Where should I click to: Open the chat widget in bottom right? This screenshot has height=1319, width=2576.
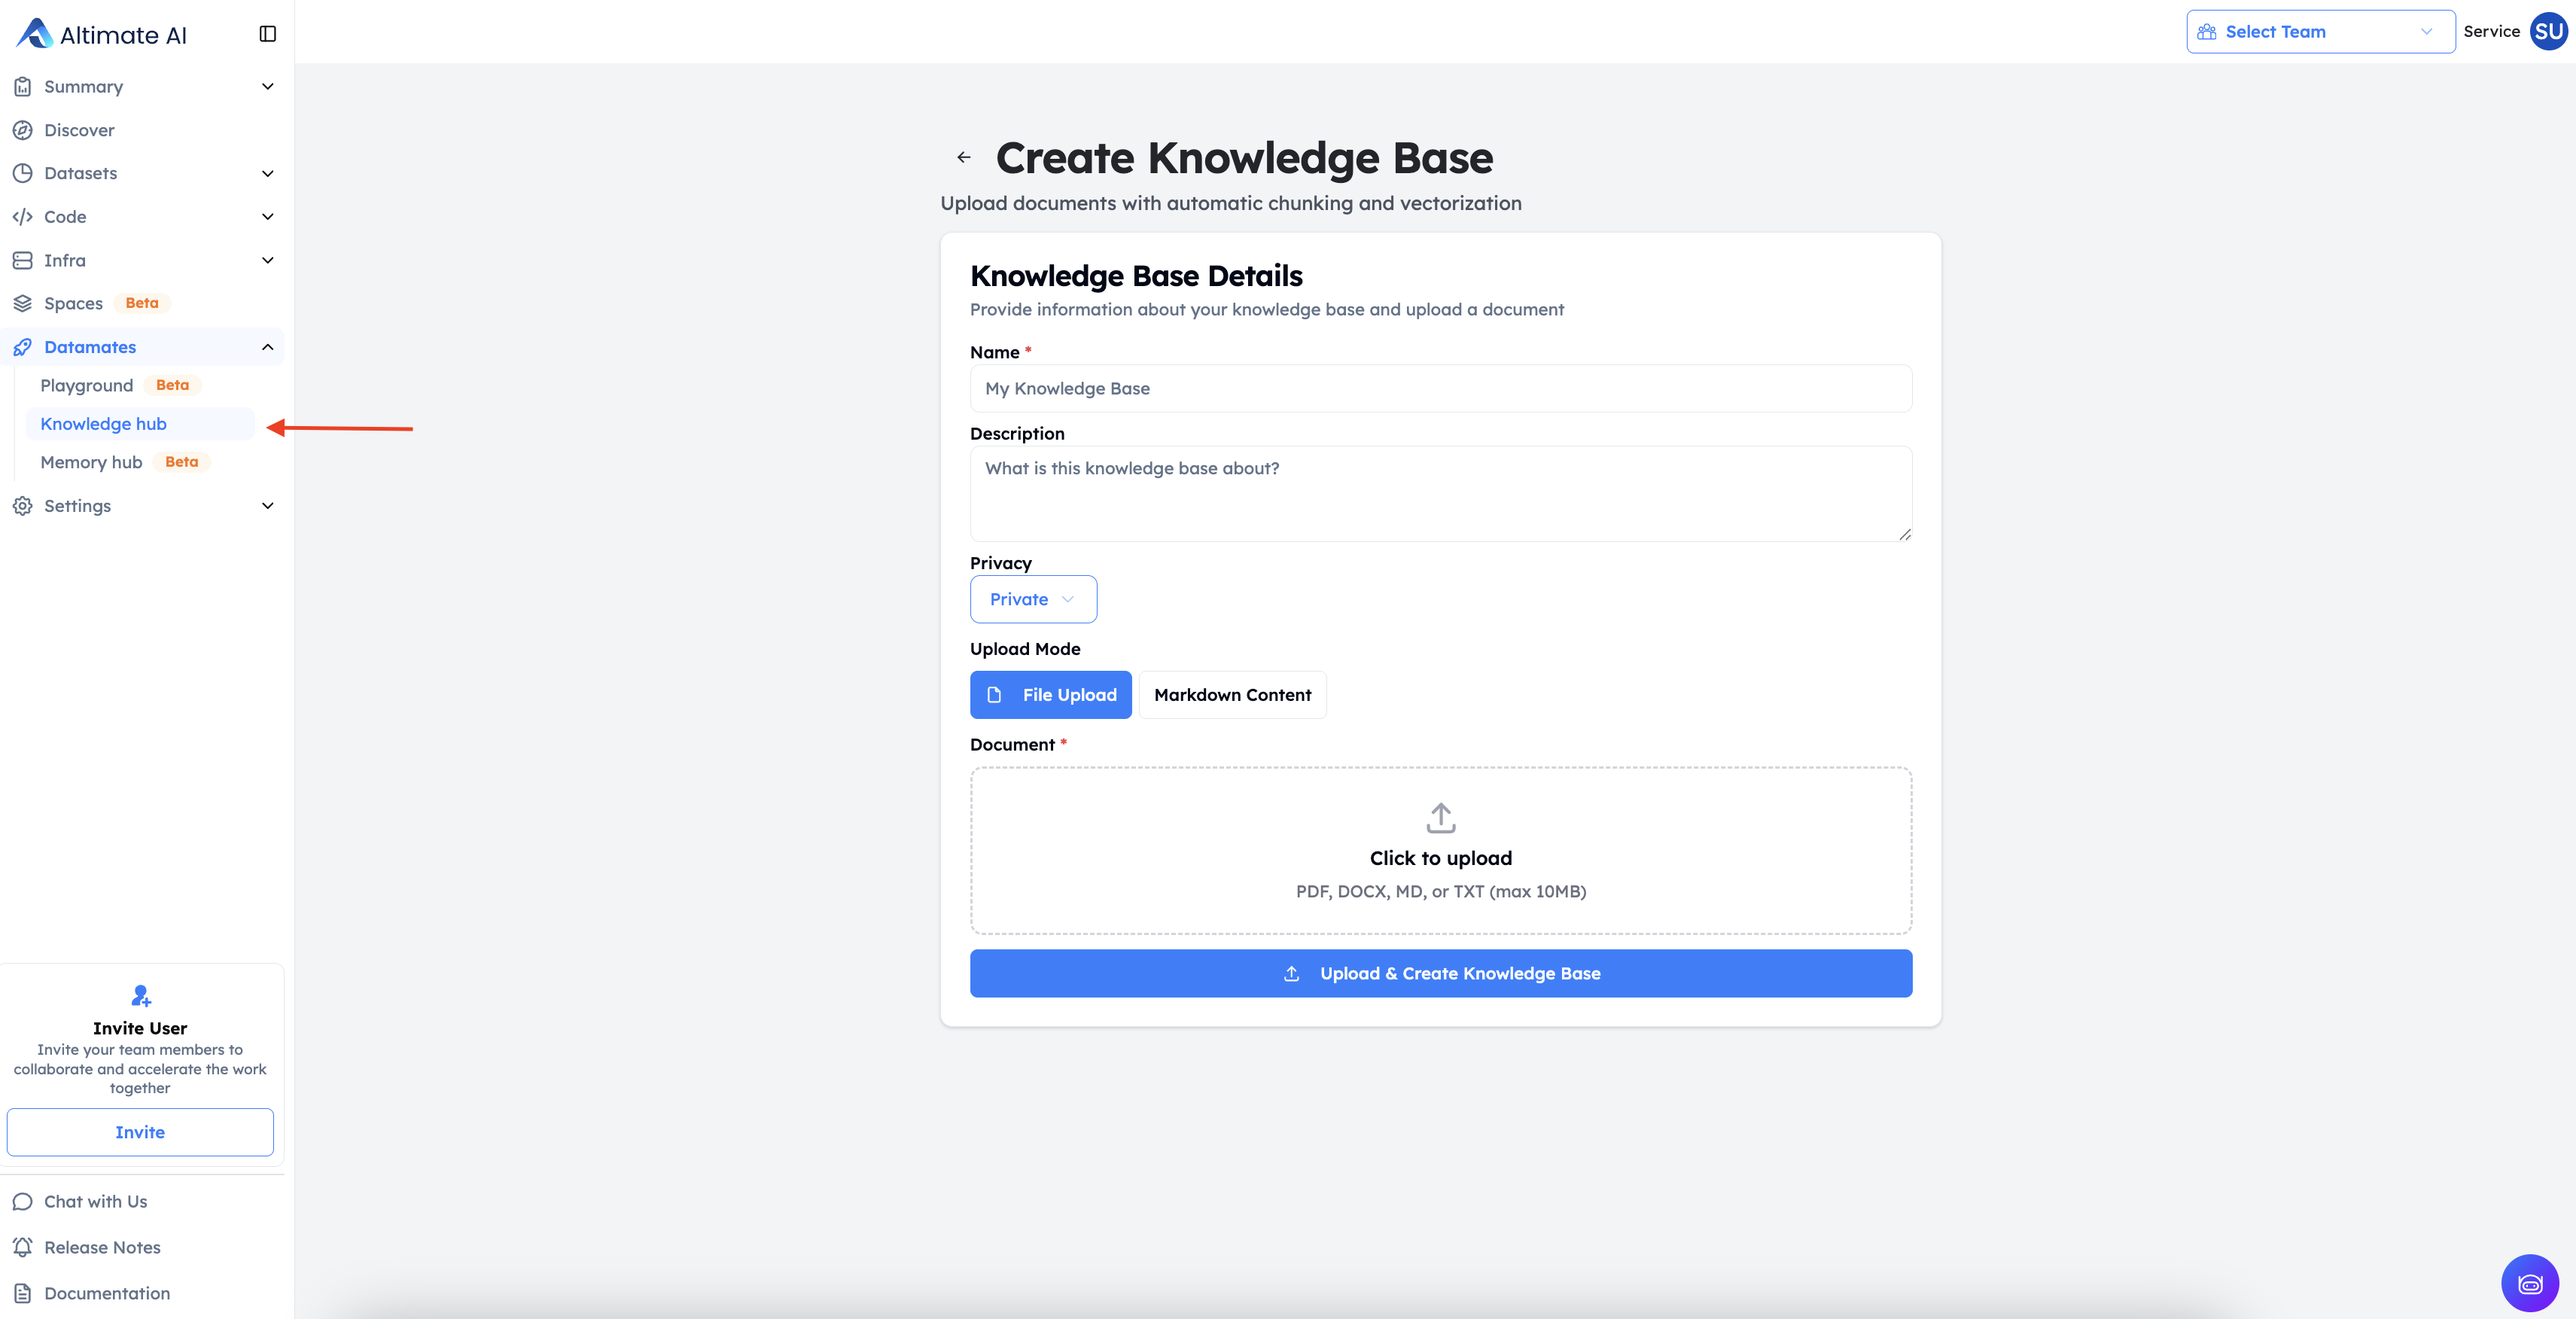pyautogui.click(x=2530, y=1283)
